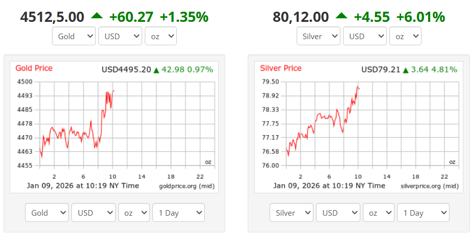Open the oz unit dropdown under the top silver price

(405, 36)
